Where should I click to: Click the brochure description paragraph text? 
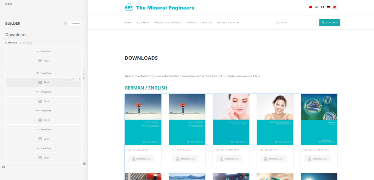[x=192, y=76]
